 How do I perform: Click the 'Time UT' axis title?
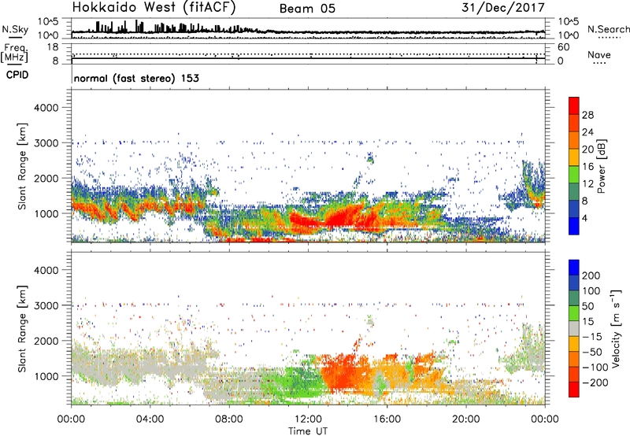pyautogui.click(x=308, y=431)
